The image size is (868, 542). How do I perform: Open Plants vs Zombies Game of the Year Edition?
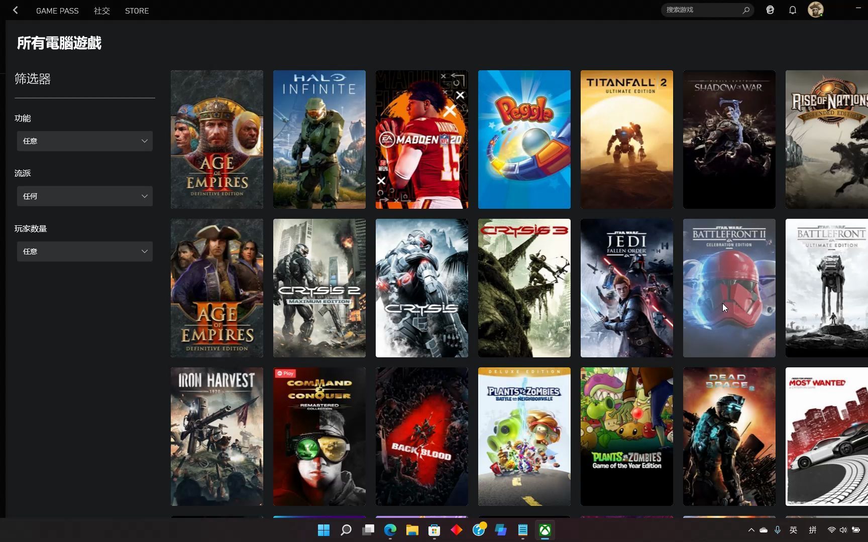pos(627,437)
